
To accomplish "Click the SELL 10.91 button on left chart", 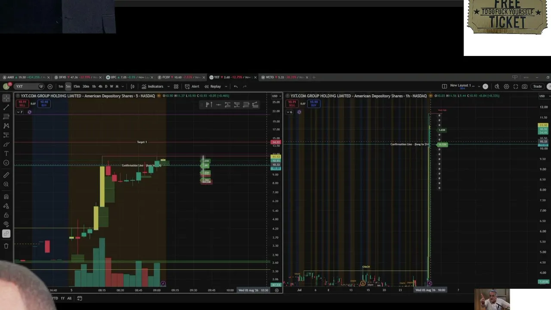I will [22, 104].
